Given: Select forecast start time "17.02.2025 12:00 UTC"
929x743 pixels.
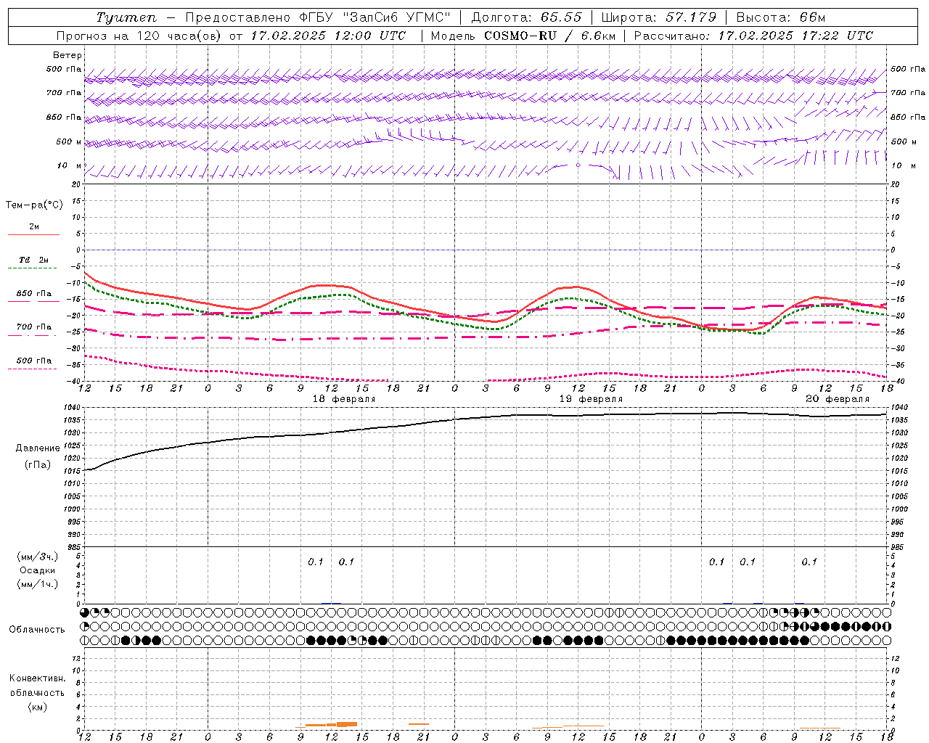Looking at the screenshot, I should [328, 36].
